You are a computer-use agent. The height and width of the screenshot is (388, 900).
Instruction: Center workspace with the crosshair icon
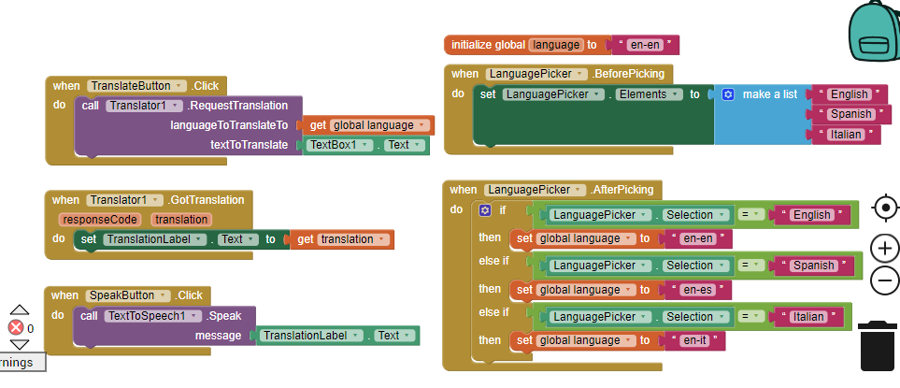(x=884, y=208)
